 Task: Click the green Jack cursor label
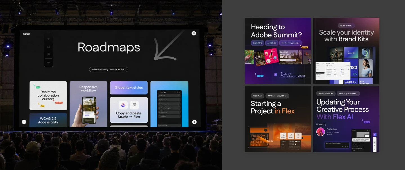[x=38, y=87]
